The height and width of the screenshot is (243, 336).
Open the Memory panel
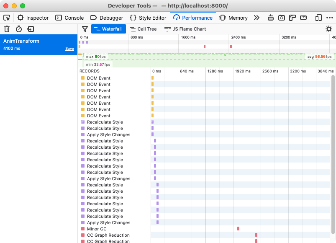coord(233,18)
